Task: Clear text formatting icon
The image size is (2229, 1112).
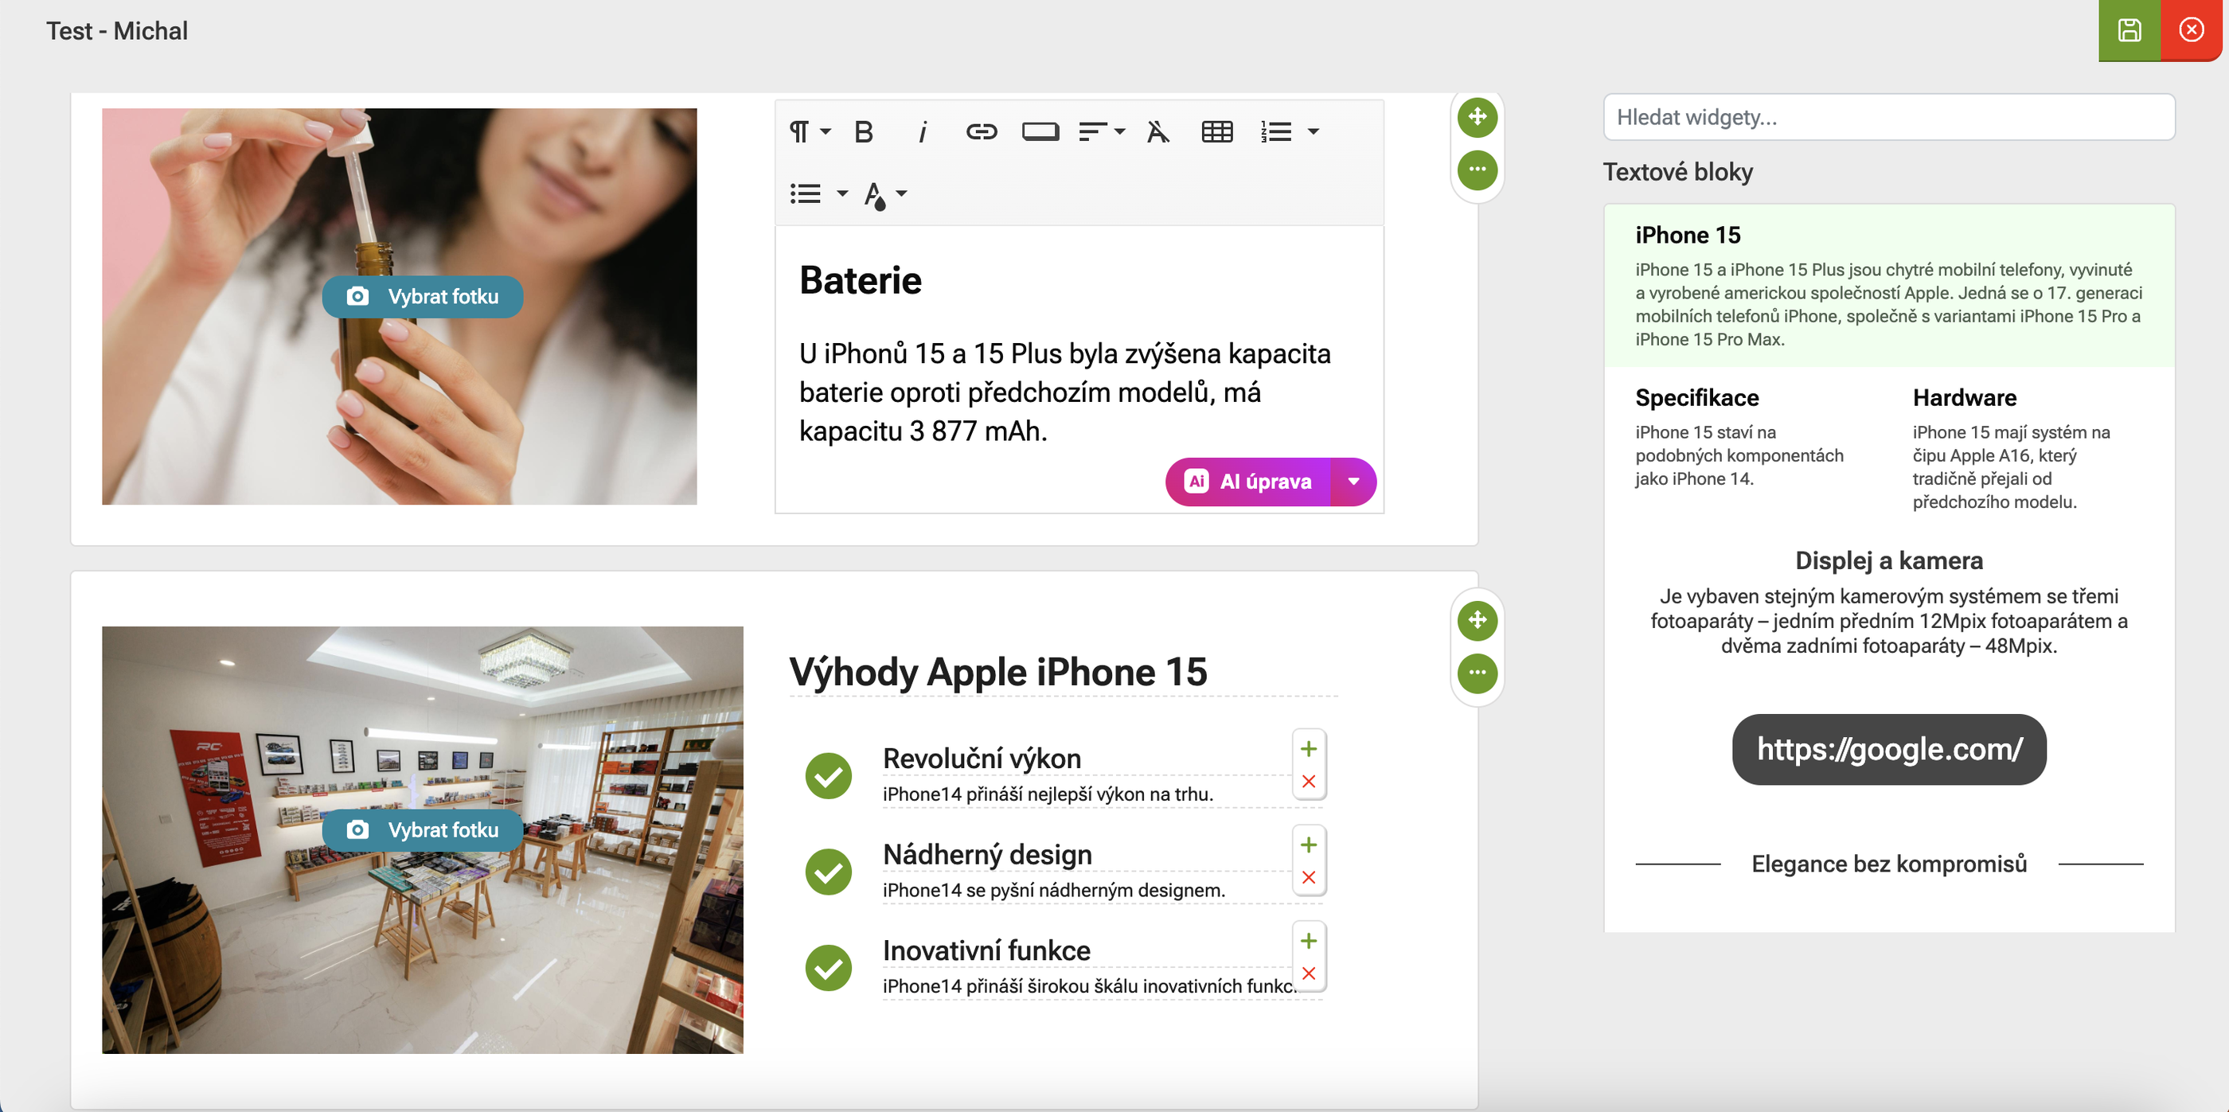Action: 1157,131
